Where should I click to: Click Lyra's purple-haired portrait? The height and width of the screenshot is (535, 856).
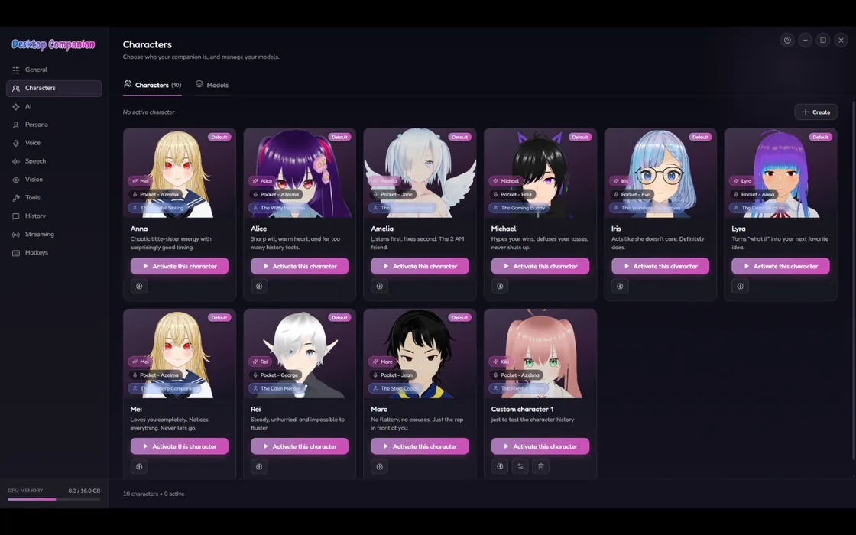coord(780,173)
